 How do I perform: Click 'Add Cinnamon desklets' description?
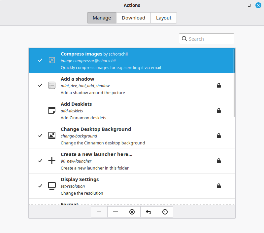tap(83, 118)
